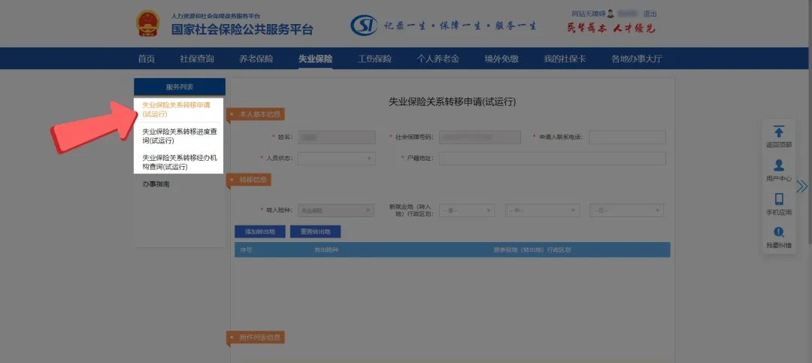Open 境外免缴 navigation item
Image resolution: width=812 pixels, height=363 pixels.
(x=501, y=59)
